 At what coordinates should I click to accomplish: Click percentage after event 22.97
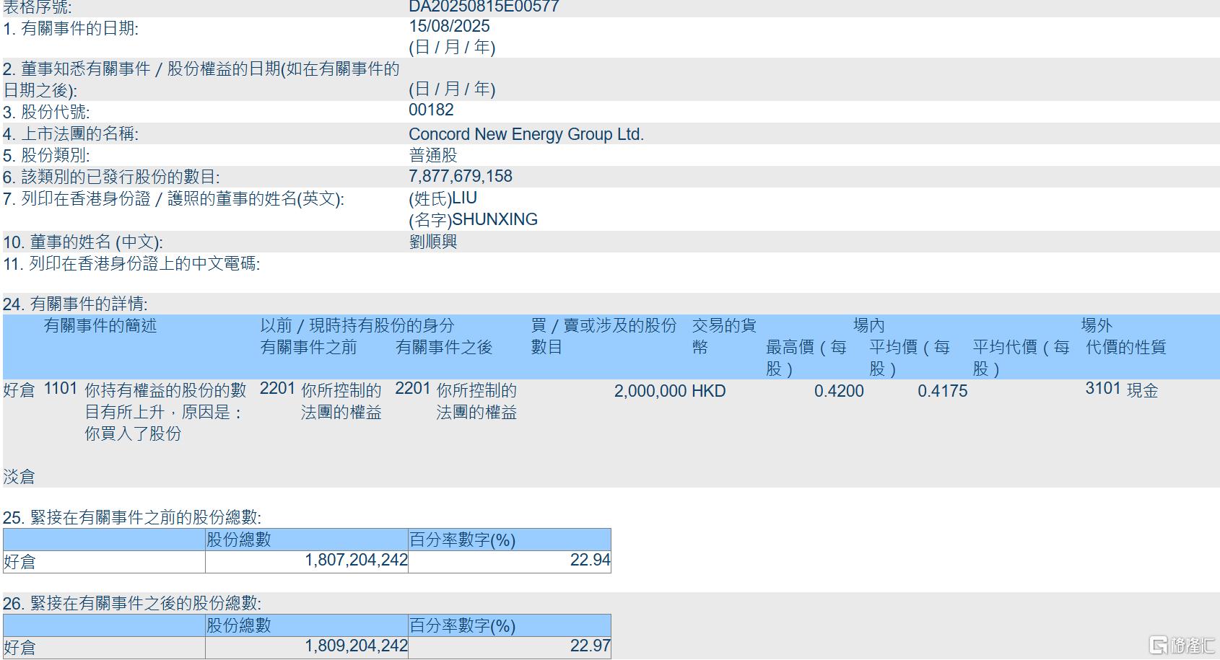pos(591,646)
